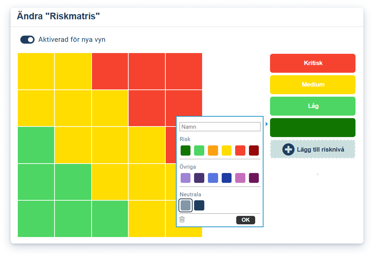Pick the gray Neutrala swatch
374x257 pixels.
coord(185,205)
